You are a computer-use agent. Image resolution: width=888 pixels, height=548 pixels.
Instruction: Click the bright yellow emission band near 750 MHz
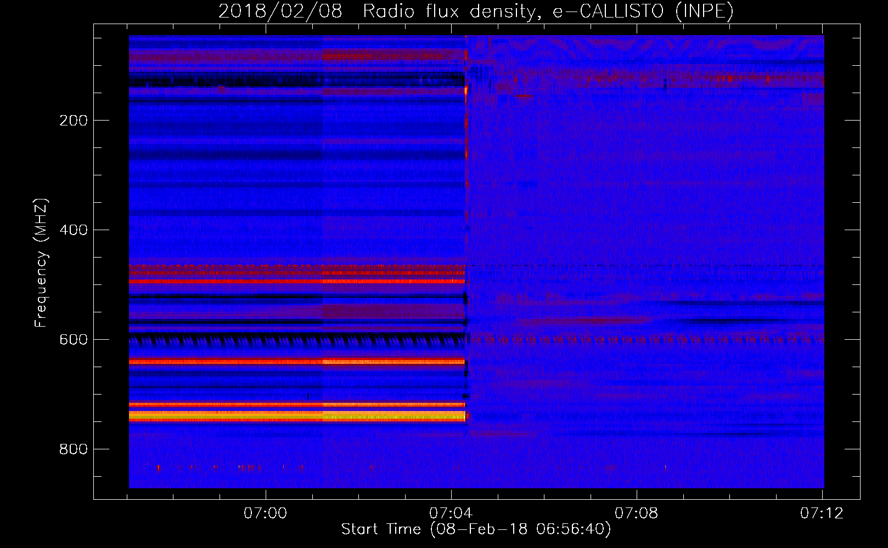click(x=297, y=416)
